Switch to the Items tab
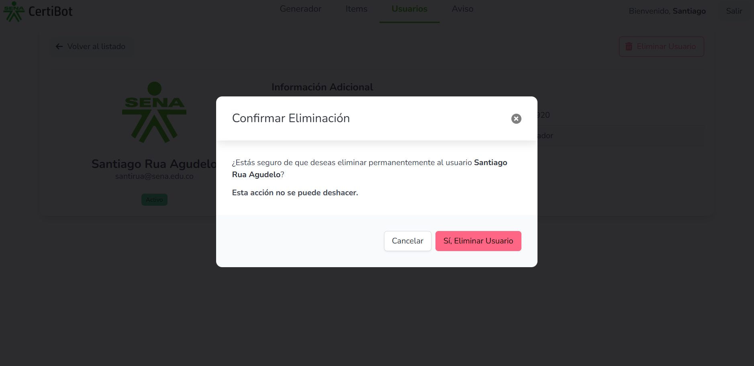Viewport: 754px width, 366px height. point(356,9)
